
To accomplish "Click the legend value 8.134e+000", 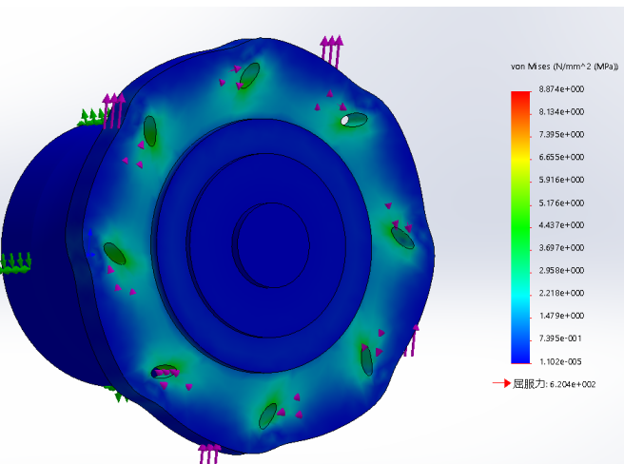I will click(561, 112).
